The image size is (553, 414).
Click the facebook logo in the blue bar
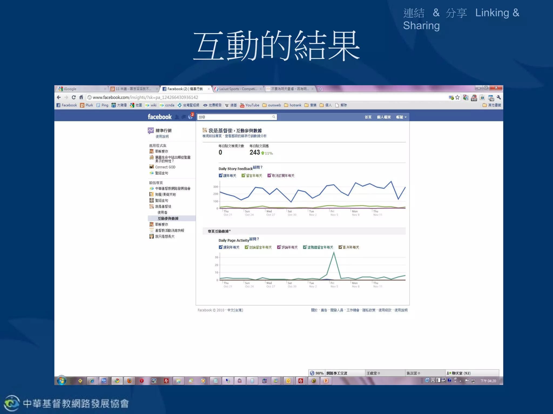160,117
